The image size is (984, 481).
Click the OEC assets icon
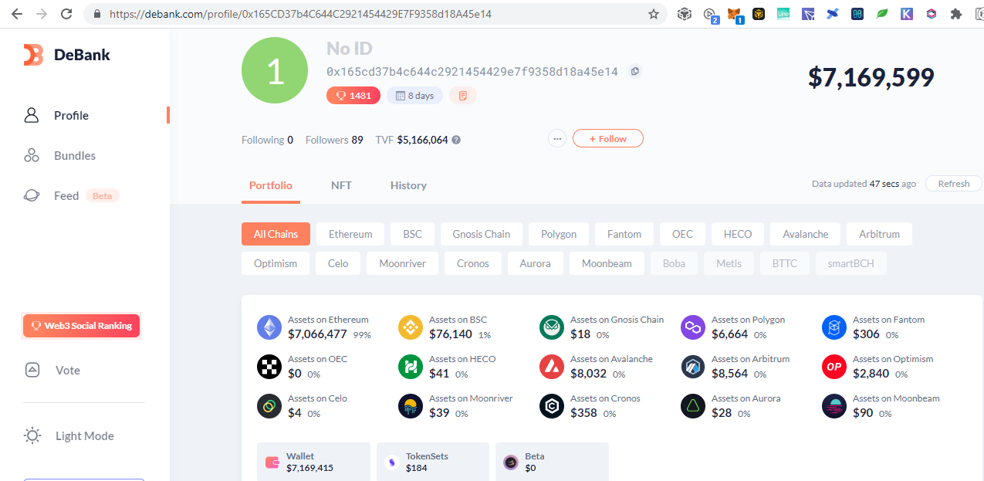(x=269, y=367)
